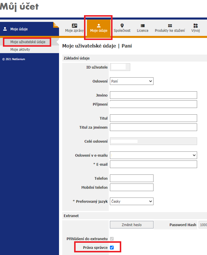Click the 2021 NetGenium copyright text

pos(14,59)
